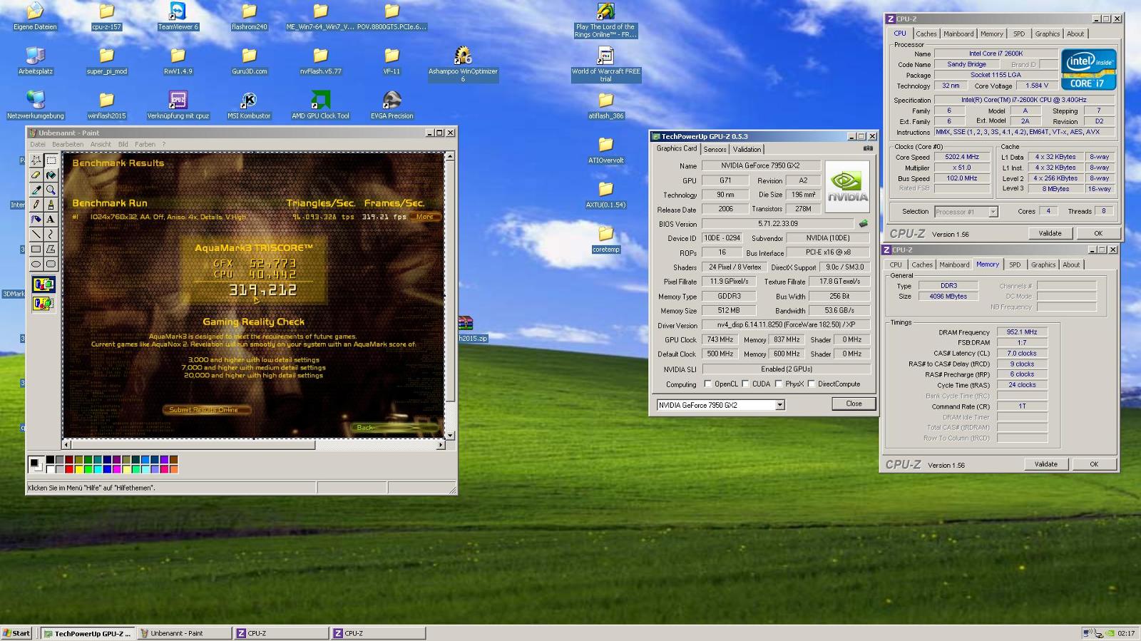Open the Bild menu in Paint

click(x=123, y=144)
